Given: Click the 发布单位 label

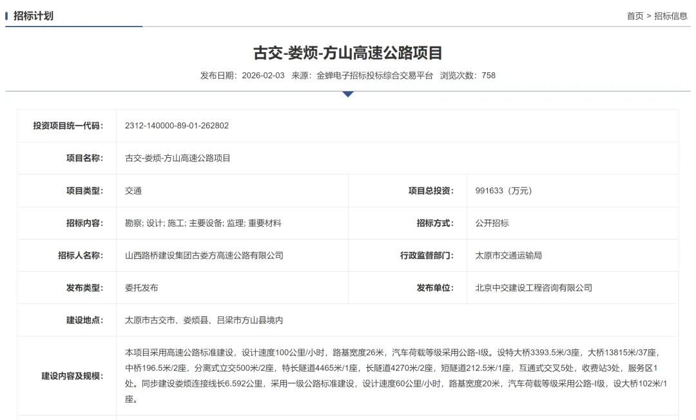Looking at the screenshot, I should click(x=435, y=288).
